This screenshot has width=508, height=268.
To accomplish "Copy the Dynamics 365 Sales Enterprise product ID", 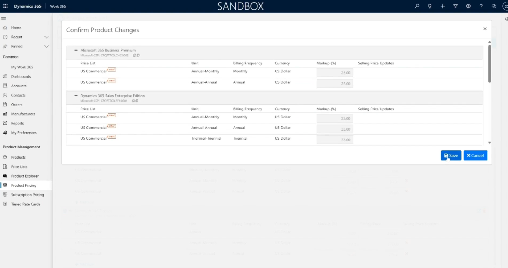I will point(135,101).
